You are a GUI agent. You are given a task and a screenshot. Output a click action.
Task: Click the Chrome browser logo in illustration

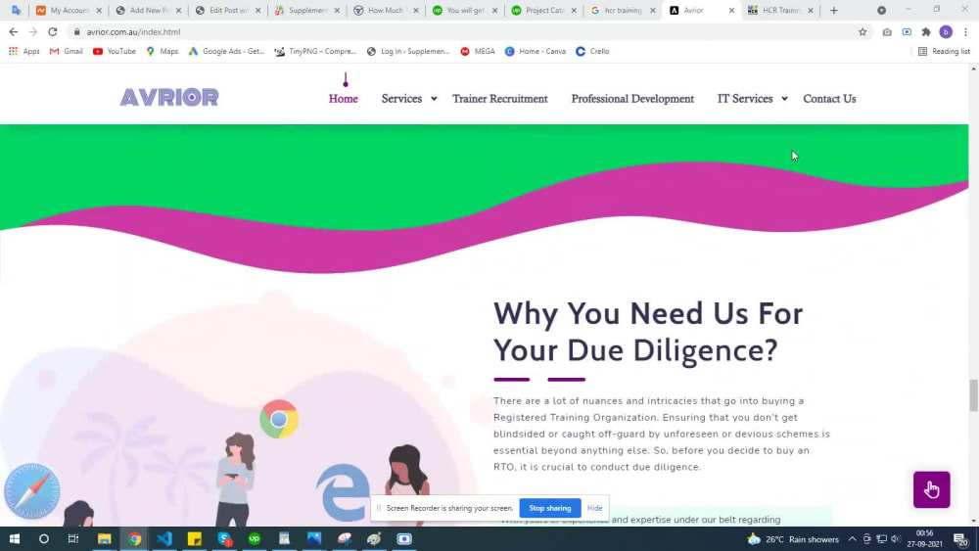(x=279, y=419)
